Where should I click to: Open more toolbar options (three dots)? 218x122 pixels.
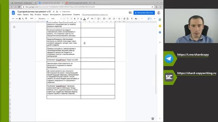point(142,19)
